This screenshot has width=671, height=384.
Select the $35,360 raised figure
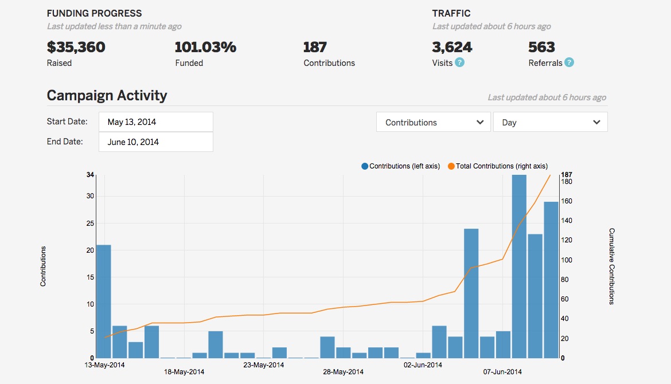(x=76, y=47)
